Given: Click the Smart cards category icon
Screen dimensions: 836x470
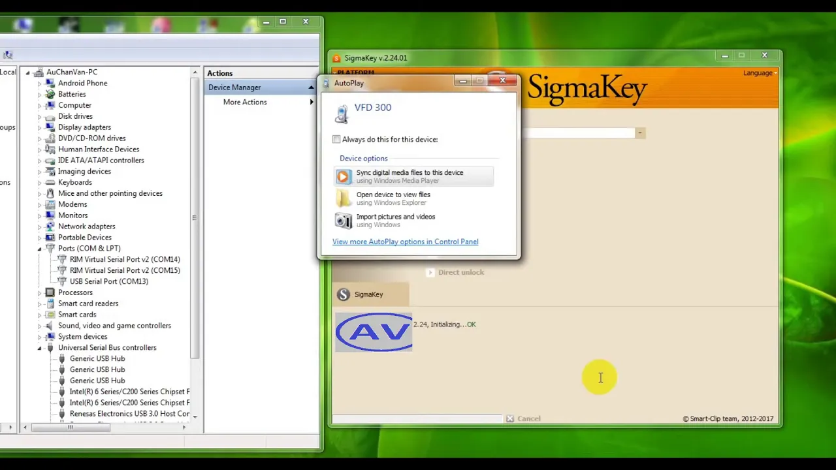Looking at the screenshot, I should pos(50,315).
